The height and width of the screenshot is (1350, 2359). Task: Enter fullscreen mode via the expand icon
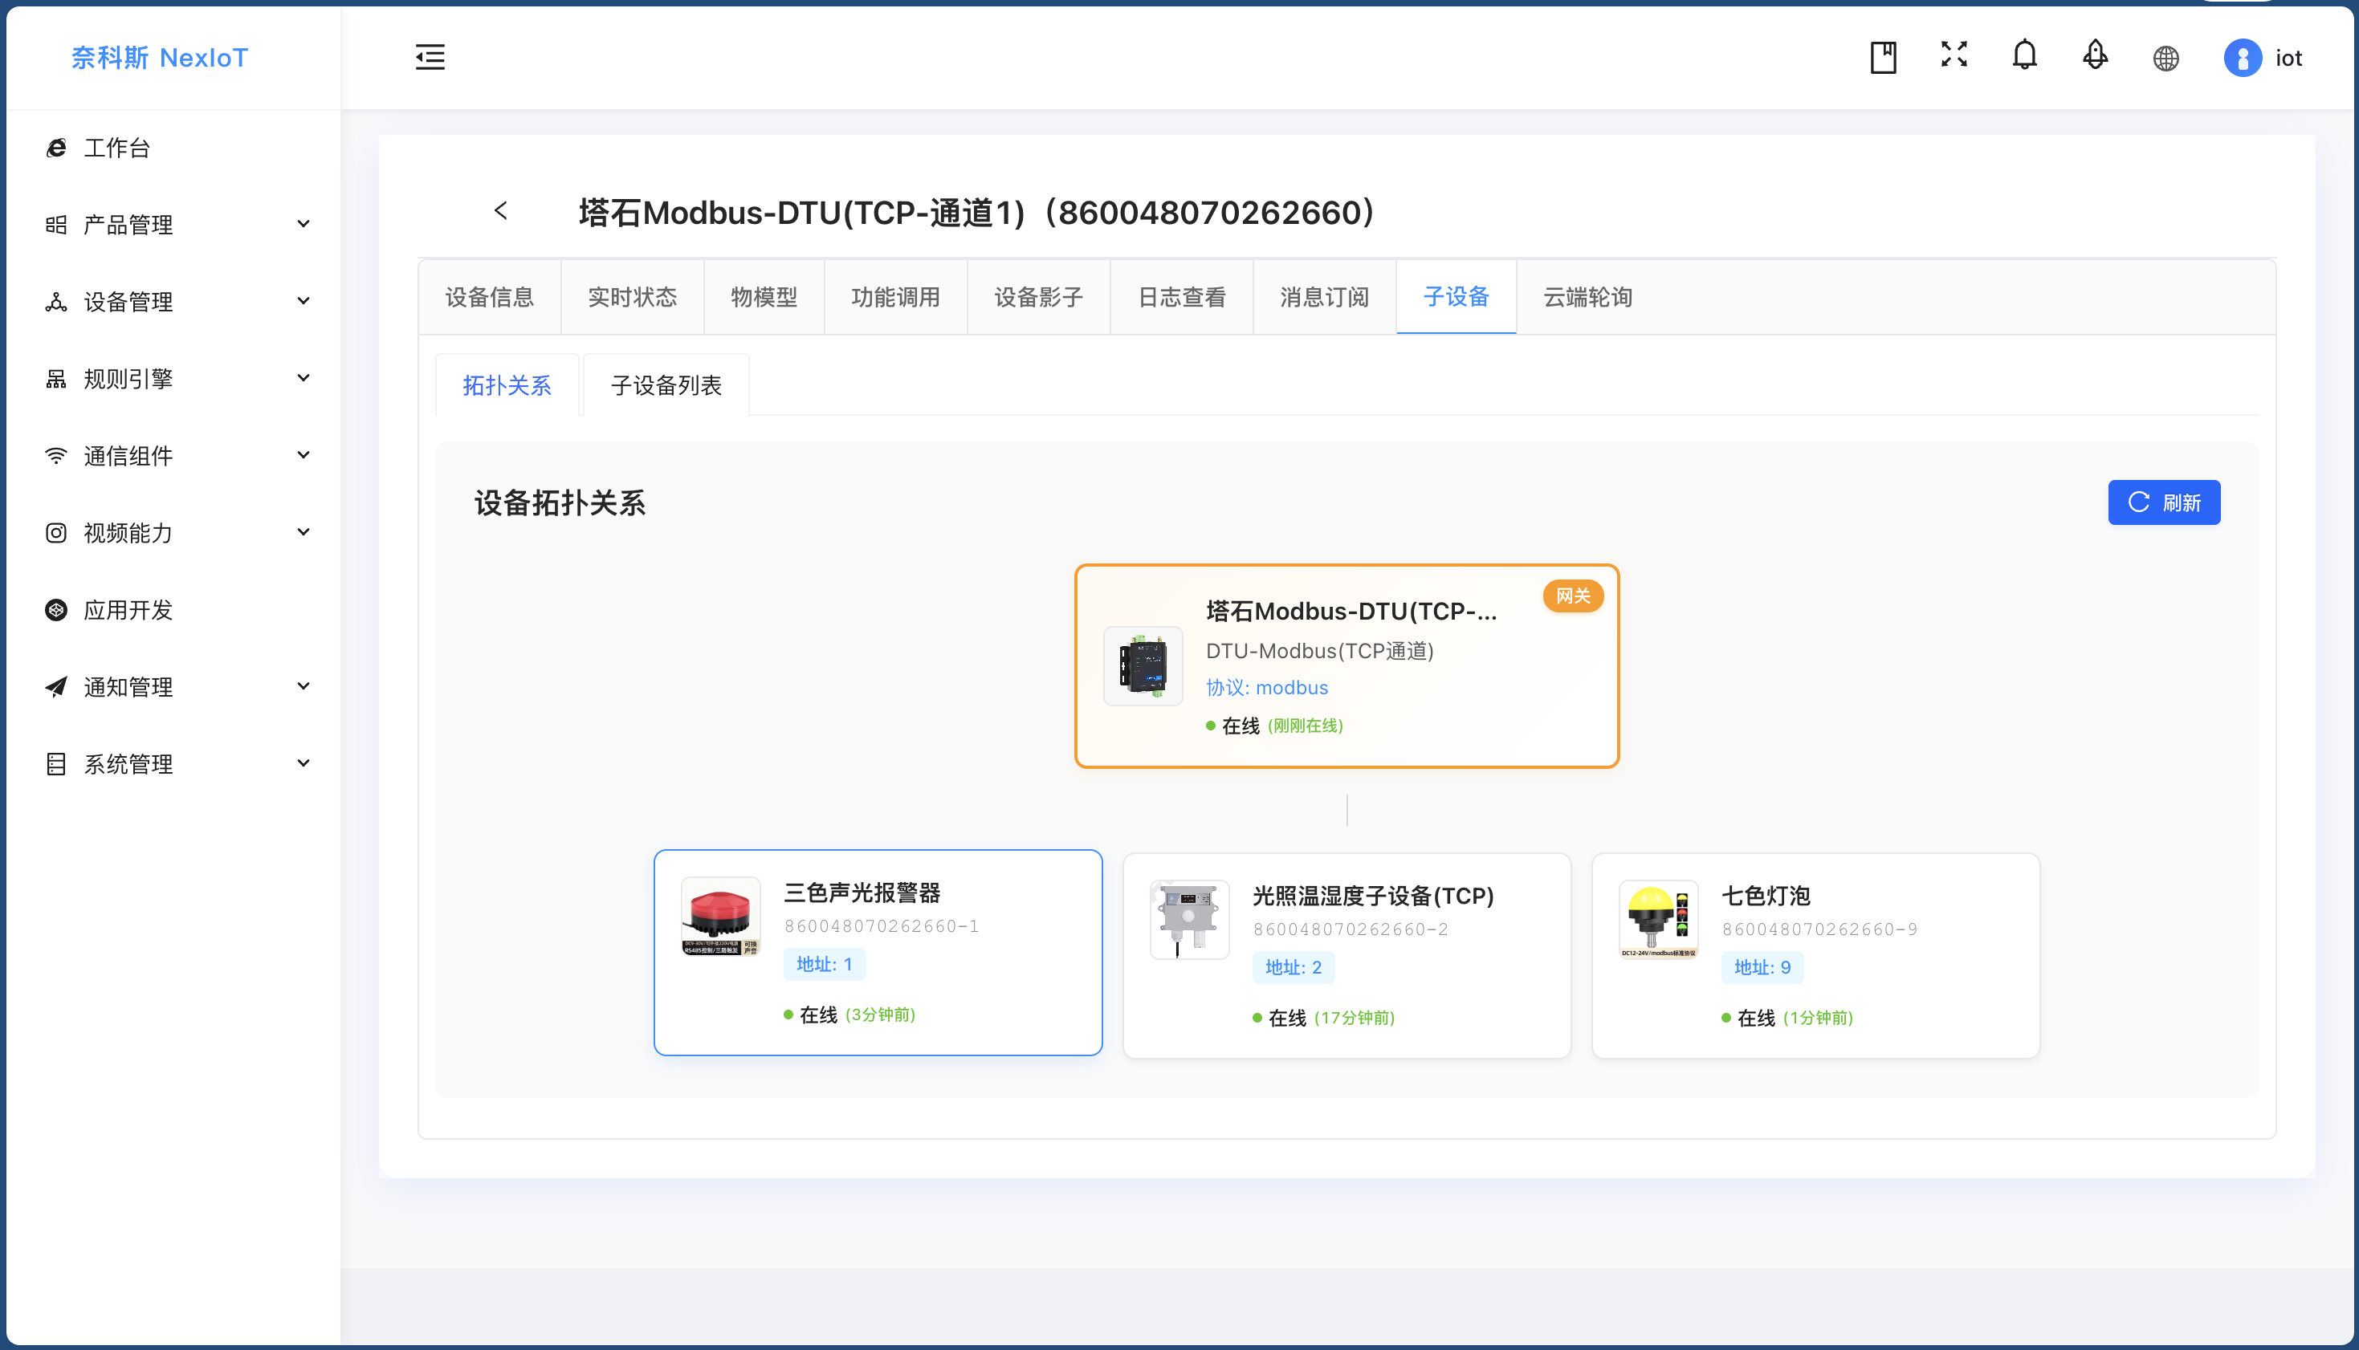click(x=1953, y=58)
